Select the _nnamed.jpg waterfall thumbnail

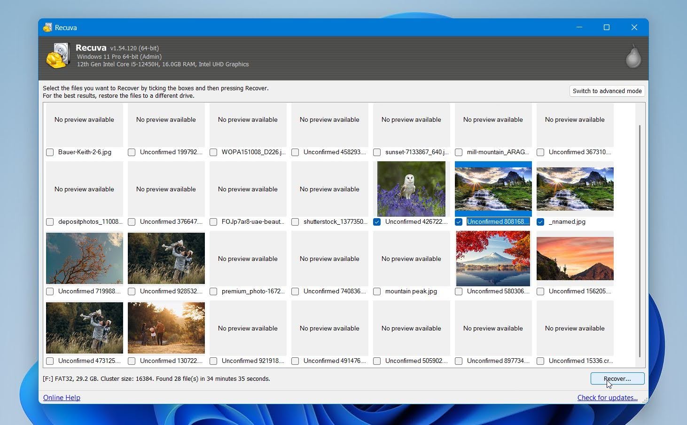click(x=575, y=189)
